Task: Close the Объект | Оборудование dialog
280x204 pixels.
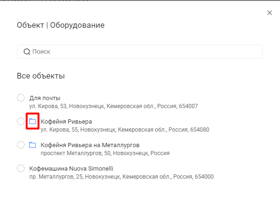Action: [x=270, y=13]
